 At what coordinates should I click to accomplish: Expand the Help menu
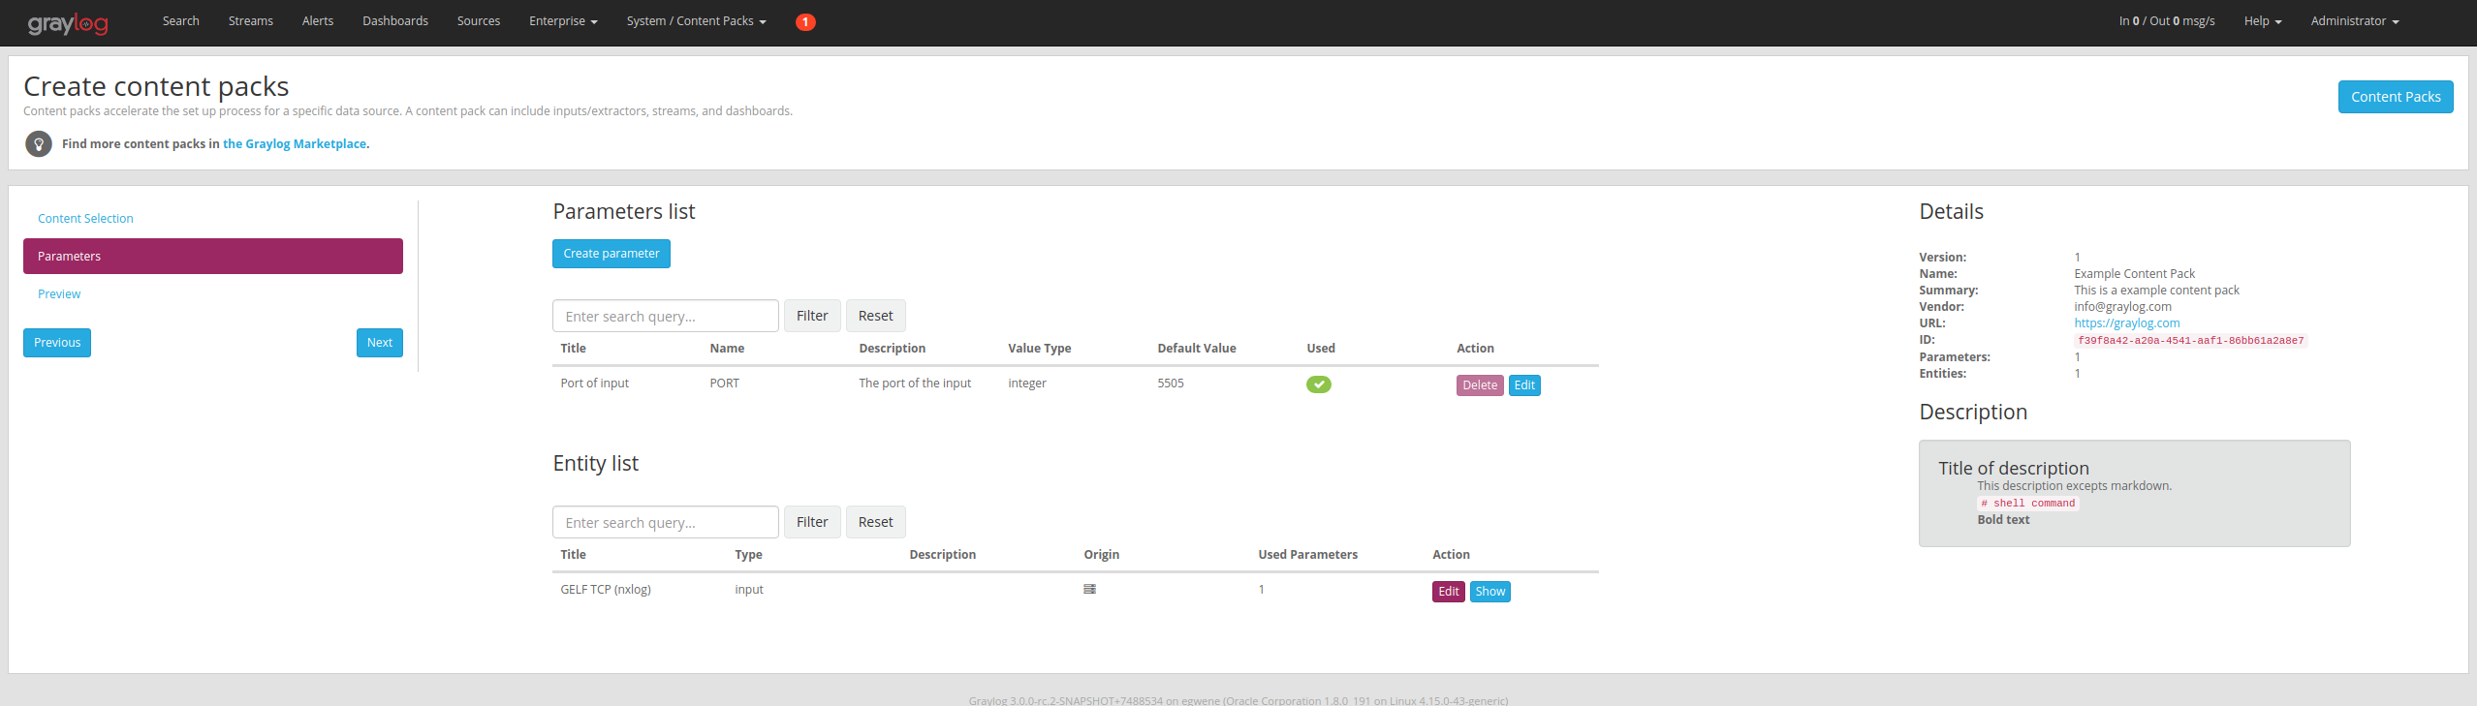[2262, 21]
